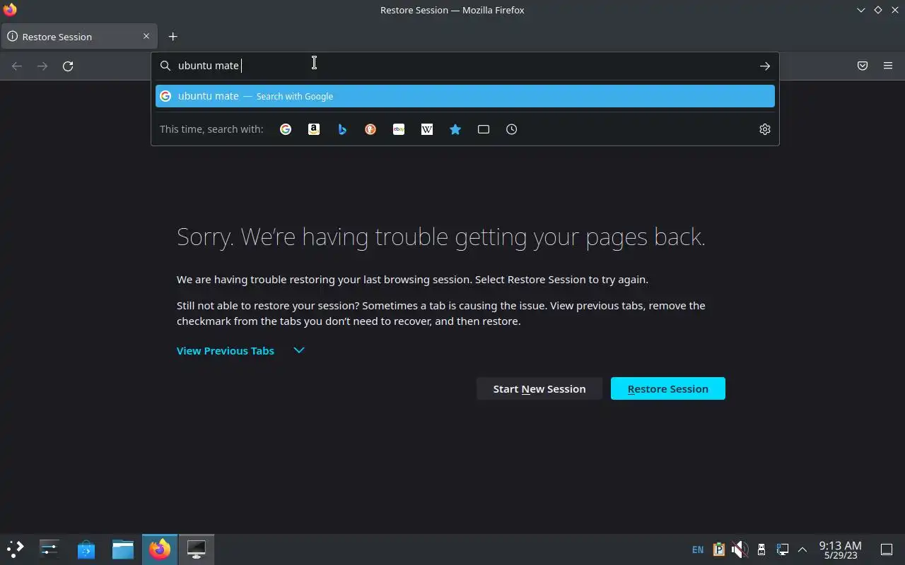Search with Bing one-off icon
Viewport: 905px width, 565px height.
click(342, 129)
